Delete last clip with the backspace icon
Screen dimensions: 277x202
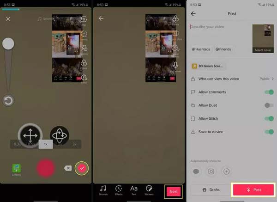[68, 168]
